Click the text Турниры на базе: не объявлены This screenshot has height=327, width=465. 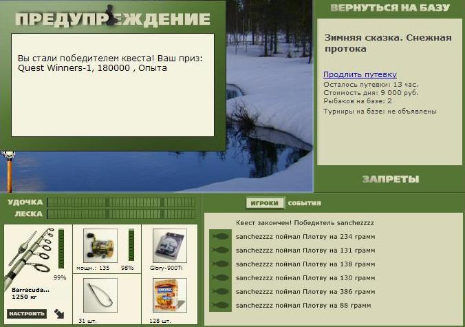[x=380, y=112]
